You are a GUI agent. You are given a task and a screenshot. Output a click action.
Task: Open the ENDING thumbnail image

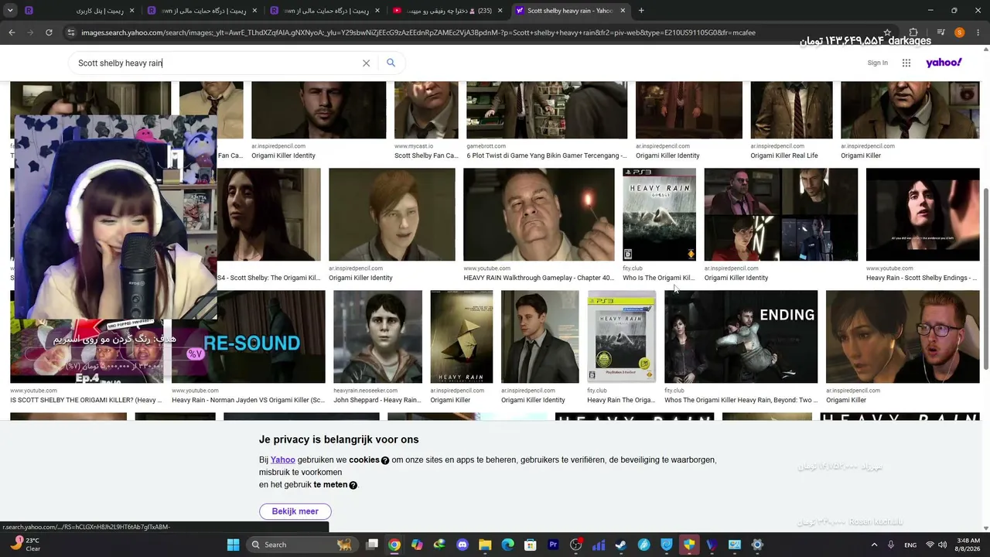[x=741, y=337]
